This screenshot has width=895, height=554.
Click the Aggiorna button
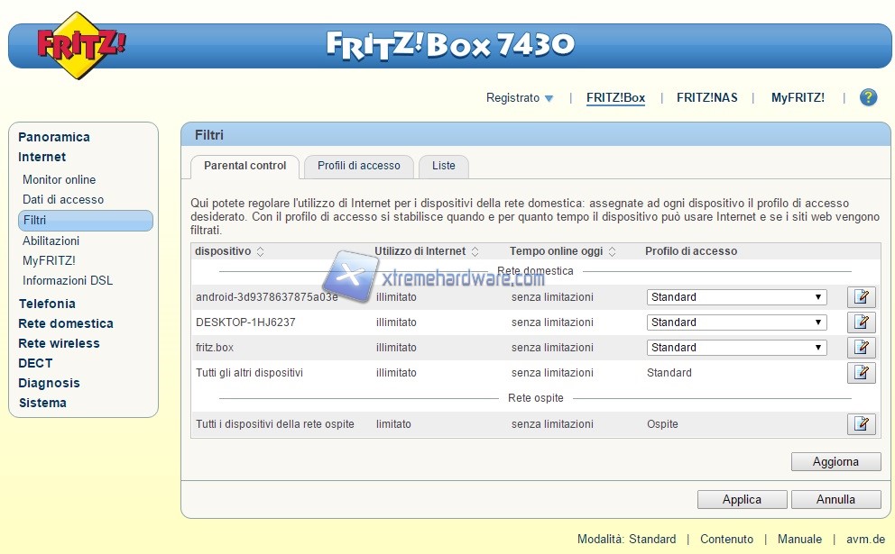coord(835,461)
